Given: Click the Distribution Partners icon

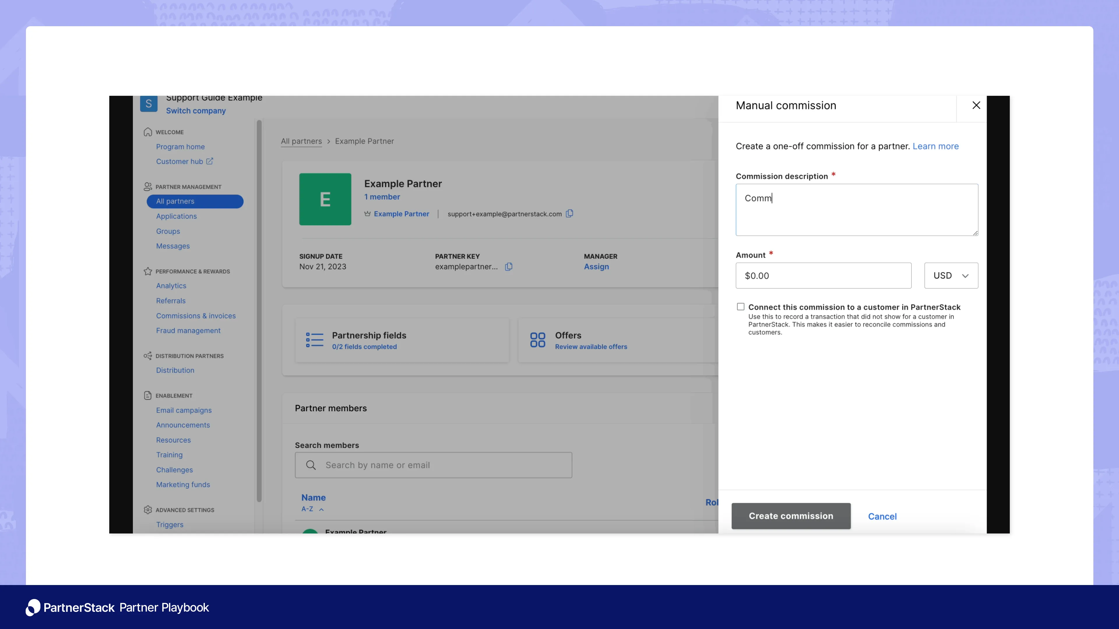Looking at the screenshot, I should (x=148, y=356).
